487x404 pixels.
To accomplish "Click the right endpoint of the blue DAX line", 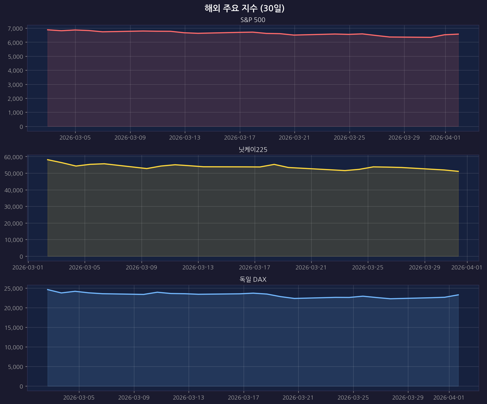I will 458,295.
